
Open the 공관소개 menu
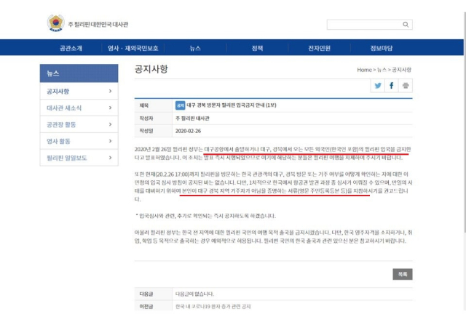click(71, 48)
